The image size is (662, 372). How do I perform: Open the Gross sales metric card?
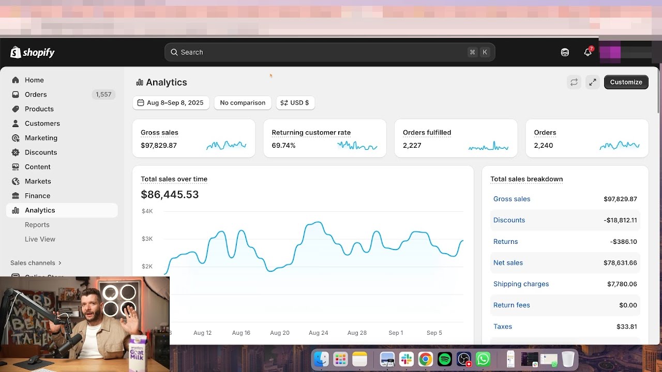(x=193, y=138)
